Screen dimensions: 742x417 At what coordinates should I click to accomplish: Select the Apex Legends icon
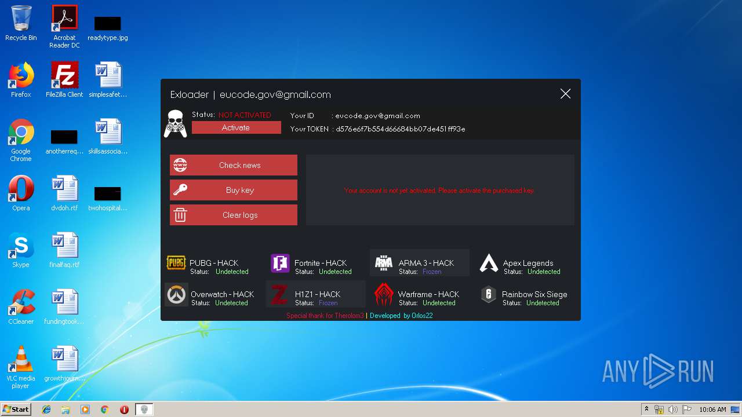coord(489,264)
